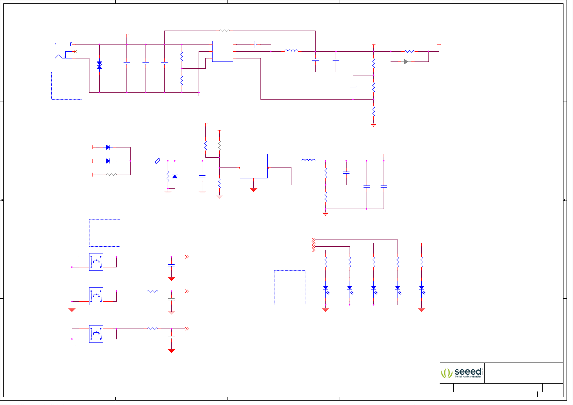Click the off-page connector of the bottom button
The image size is (573, 405).
[187, 329]
